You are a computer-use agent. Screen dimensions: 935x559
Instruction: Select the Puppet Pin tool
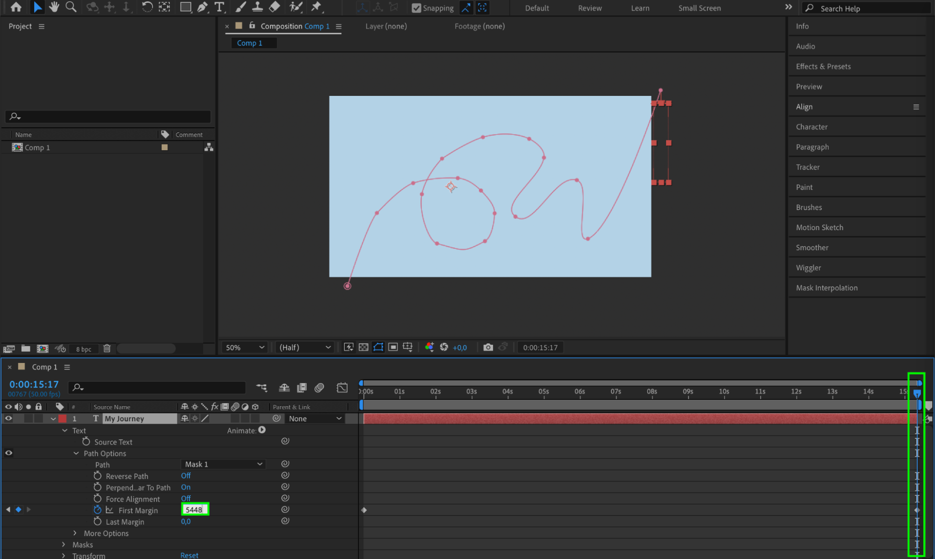[x=316, y=7]
